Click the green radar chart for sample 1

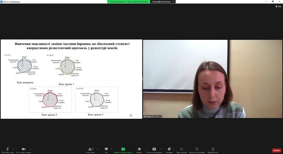tap(67, 66)
